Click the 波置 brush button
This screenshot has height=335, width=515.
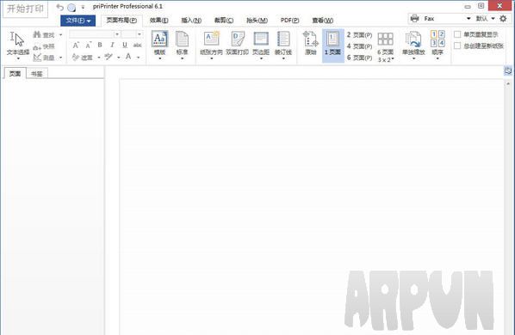(83, 58)
